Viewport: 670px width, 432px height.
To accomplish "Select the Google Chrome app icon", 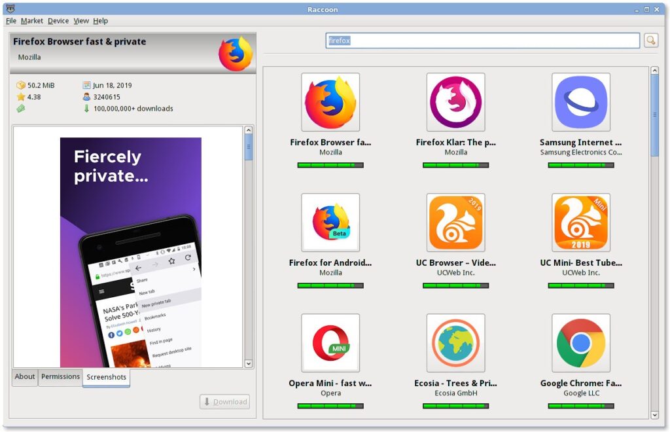I will click(581, 343).
